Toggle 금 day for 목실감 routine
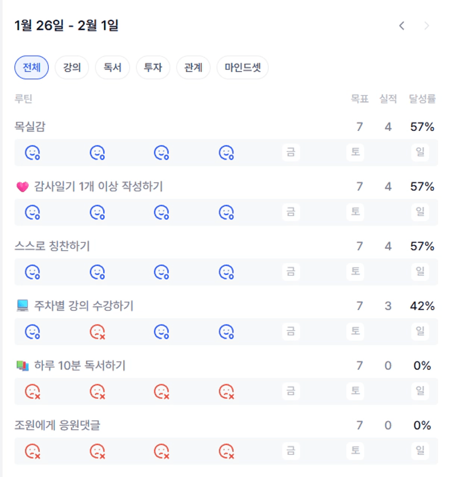This screenshot has height=477, width=449. 291,153
